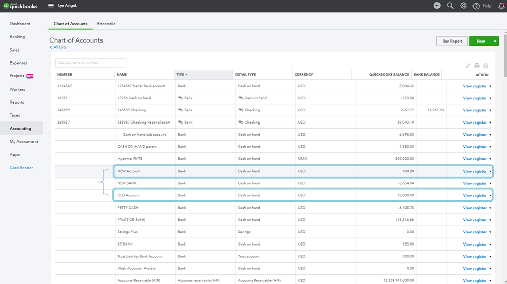Open Banking in sidebar
The height and width of the screenshot is (284, 507).
point(17,37)
